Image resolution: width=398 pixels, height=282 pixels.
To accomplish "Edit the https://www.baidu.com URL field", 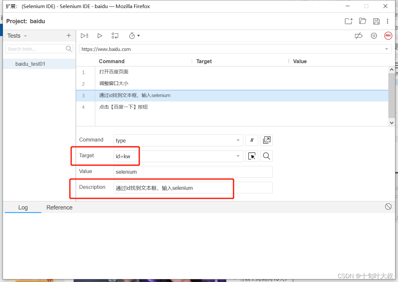I will tap(235, 49).
